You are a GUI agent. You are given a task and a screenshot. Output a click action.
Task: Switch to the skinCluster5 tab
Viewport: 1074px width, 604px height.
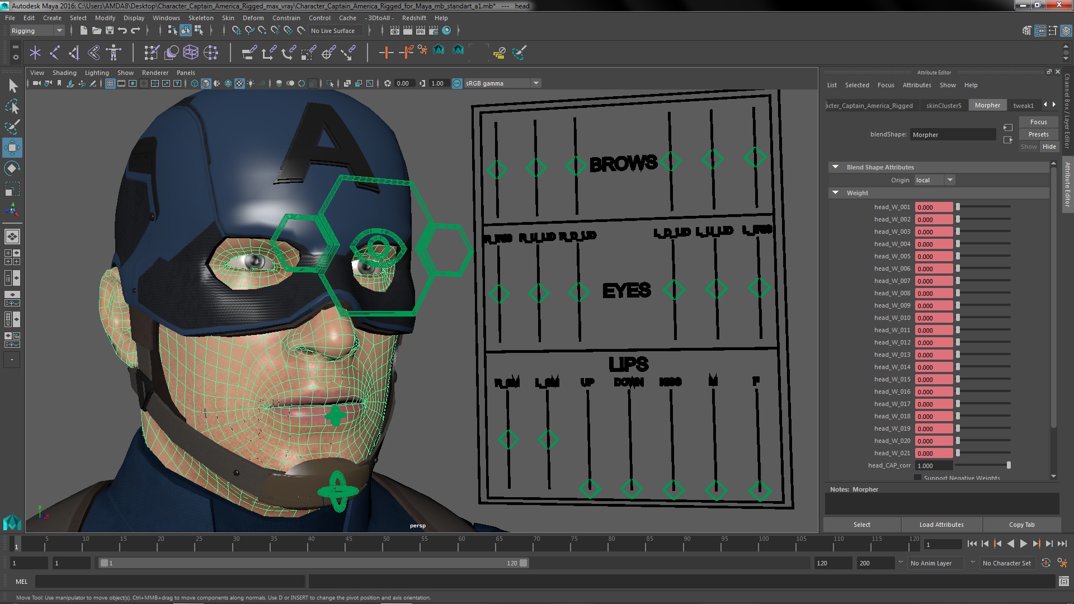[x=944, y=105]
